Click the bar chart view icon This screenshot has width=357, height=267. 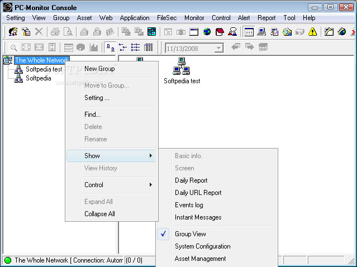coord(93,47)
